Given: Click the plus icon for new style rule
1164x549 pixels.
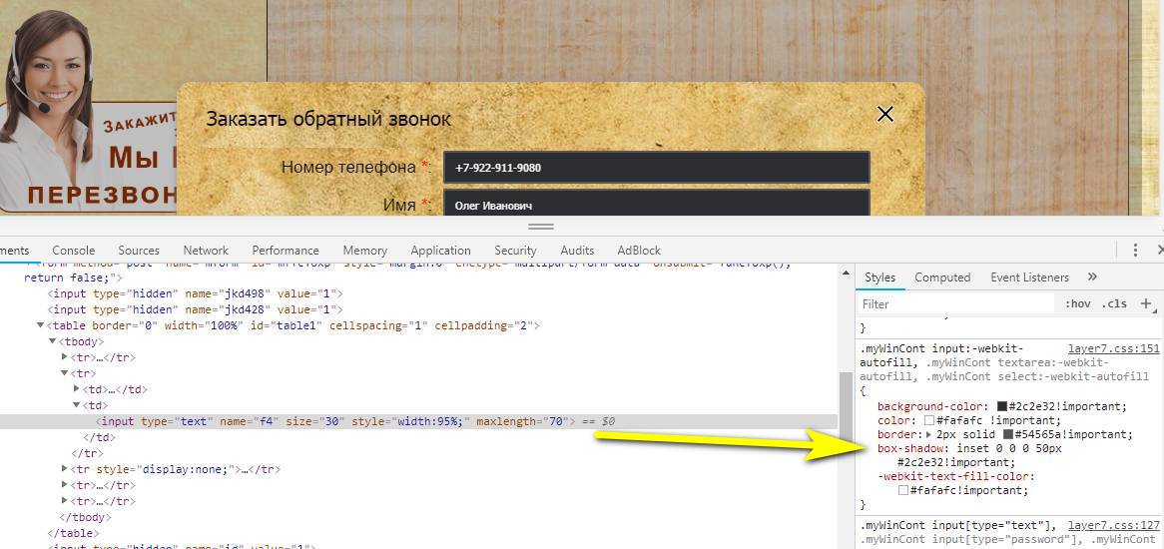Looking at the screenshot, I should 1146,303.
